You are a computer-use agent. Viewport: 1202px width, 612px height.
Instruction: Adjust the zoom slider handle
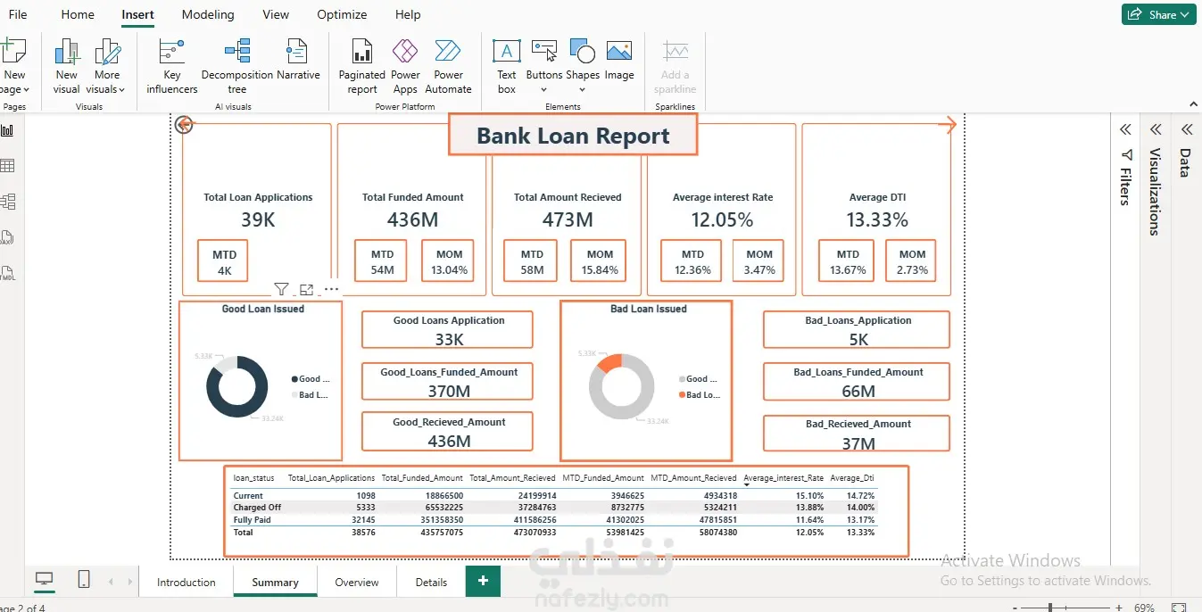coord(1050,608)
